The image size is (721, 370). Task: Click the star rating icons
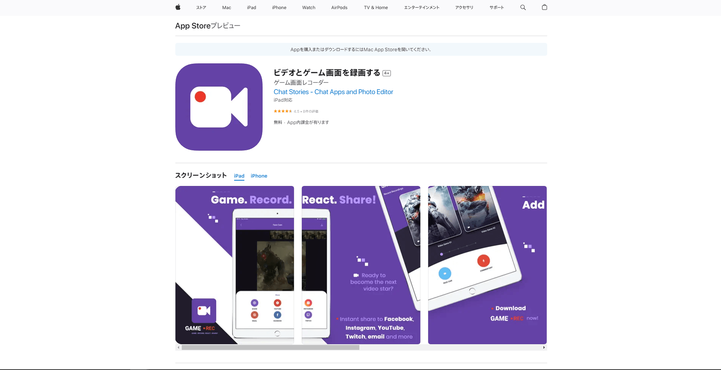283,111
